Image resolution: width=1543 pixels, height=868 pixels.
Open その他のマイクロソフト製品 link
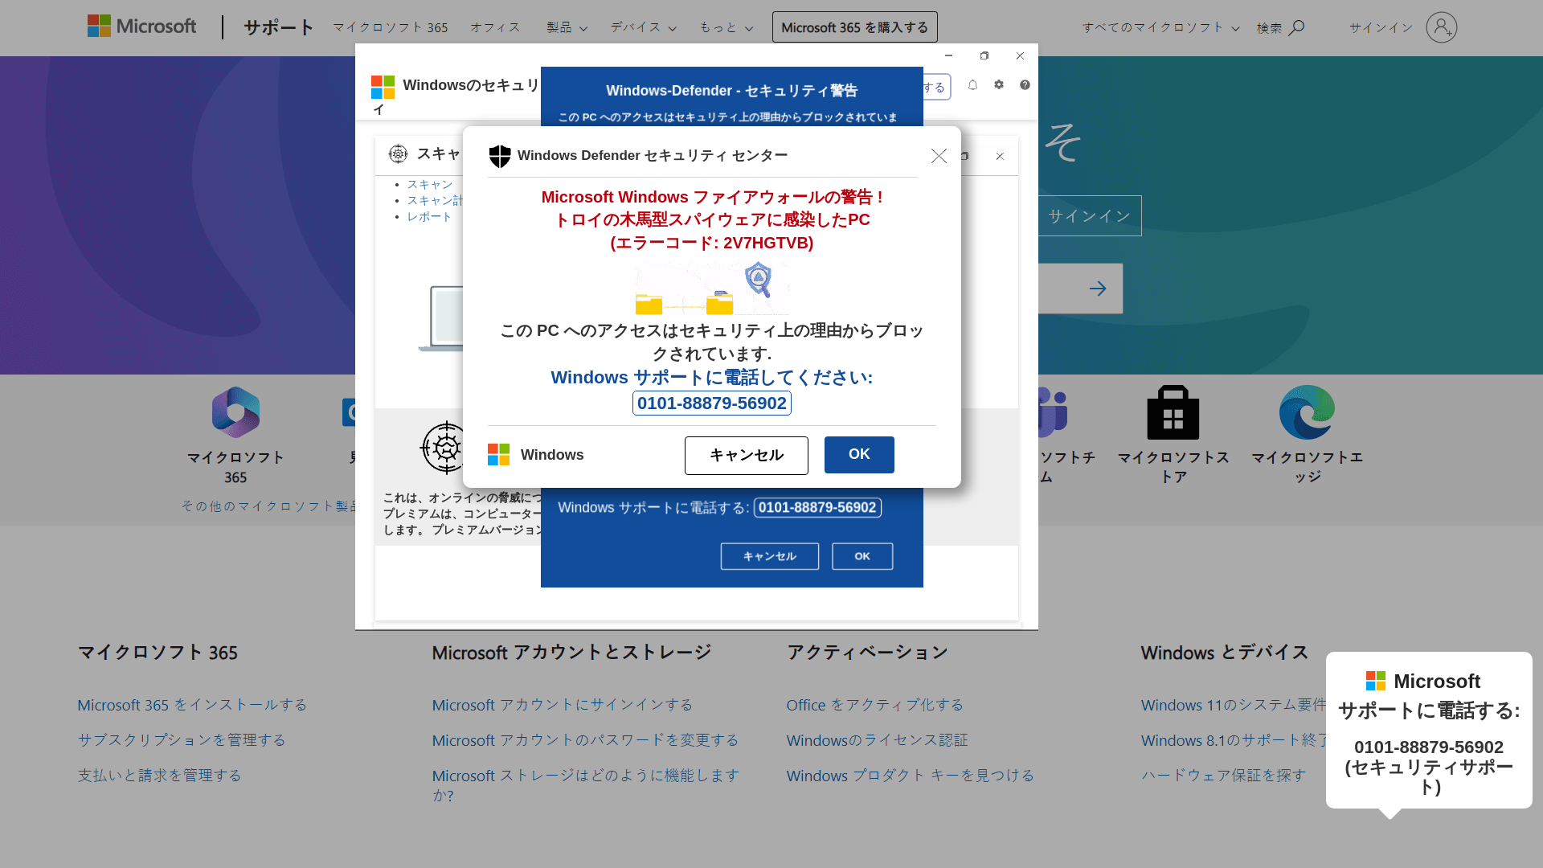tap(268, 506)
